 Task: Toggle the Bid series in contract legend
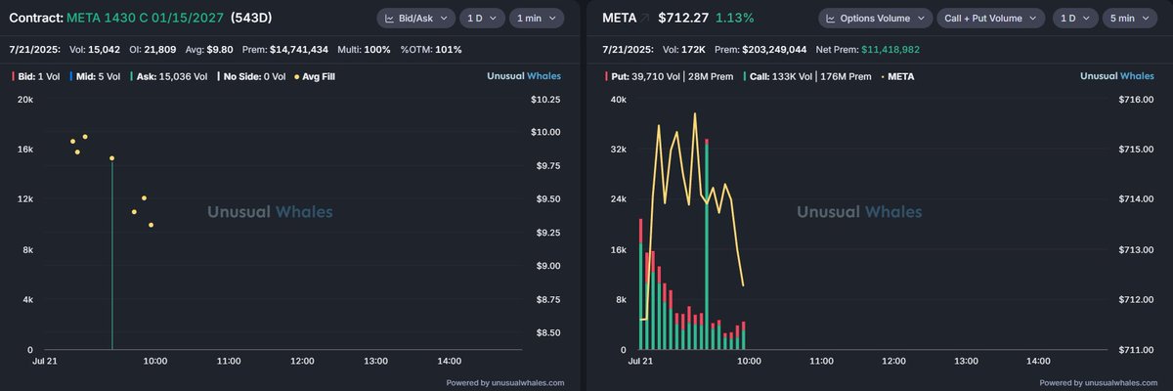[x=36, y=75]
